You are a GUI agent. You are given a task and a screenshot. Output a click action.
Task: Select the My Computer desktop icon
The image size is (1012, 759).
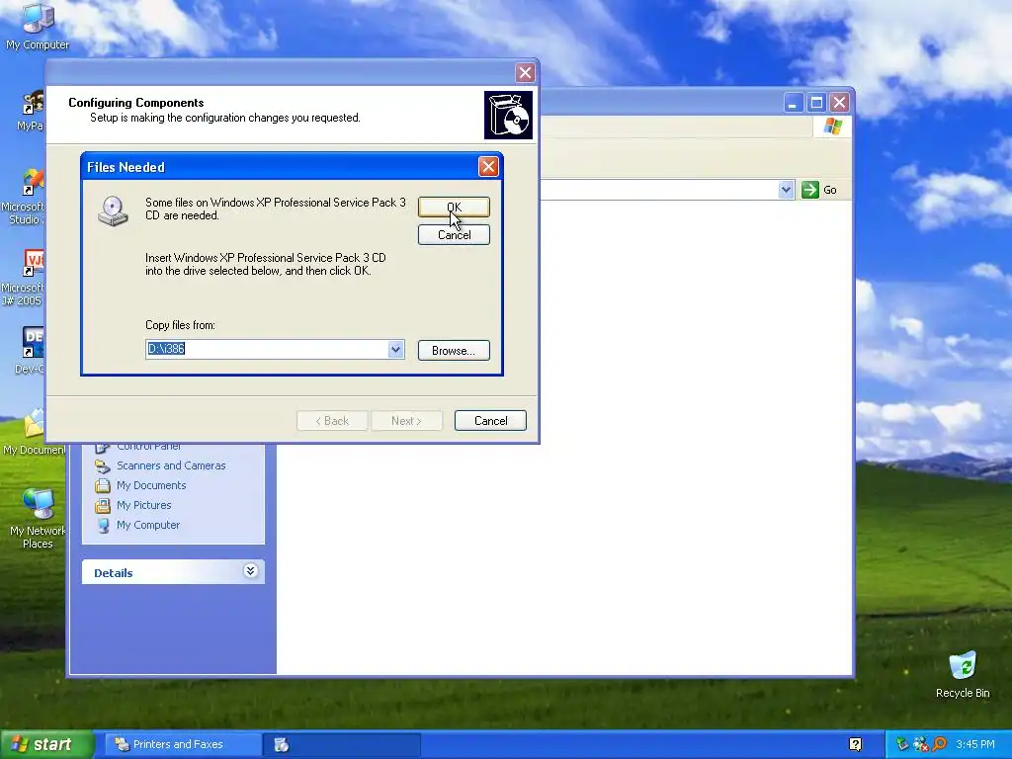38,27
